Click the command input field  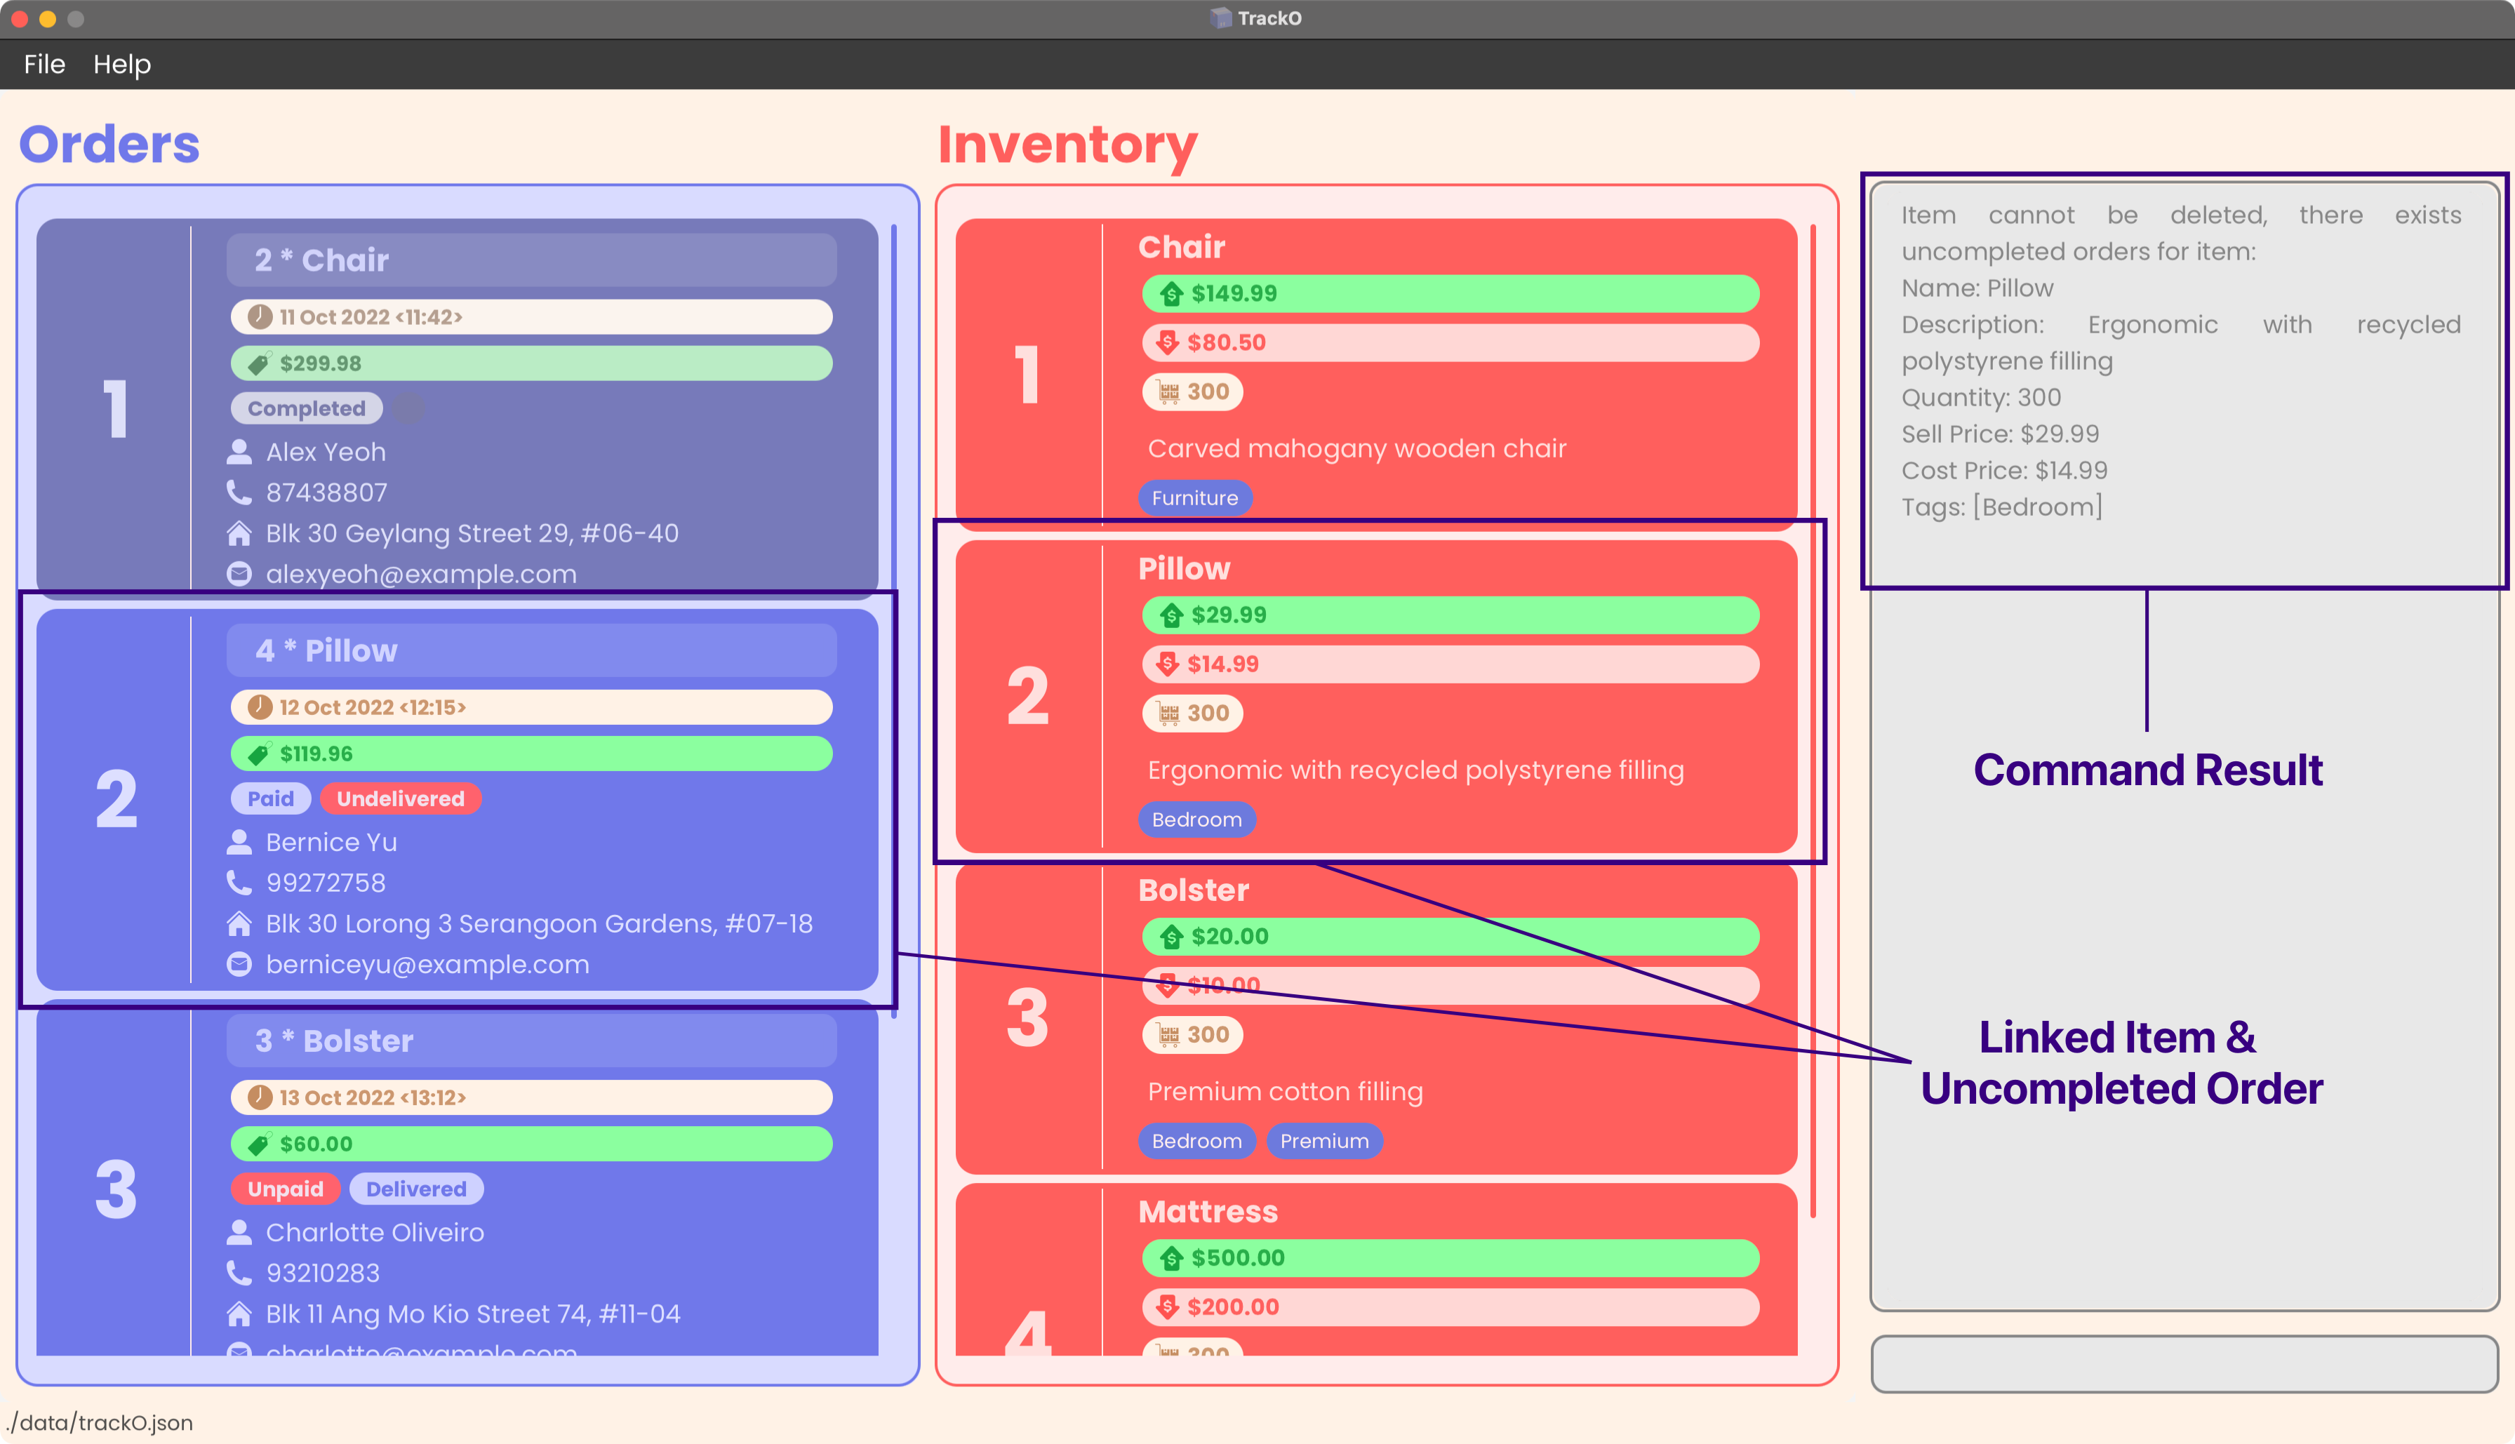tap(2184, 1364)
